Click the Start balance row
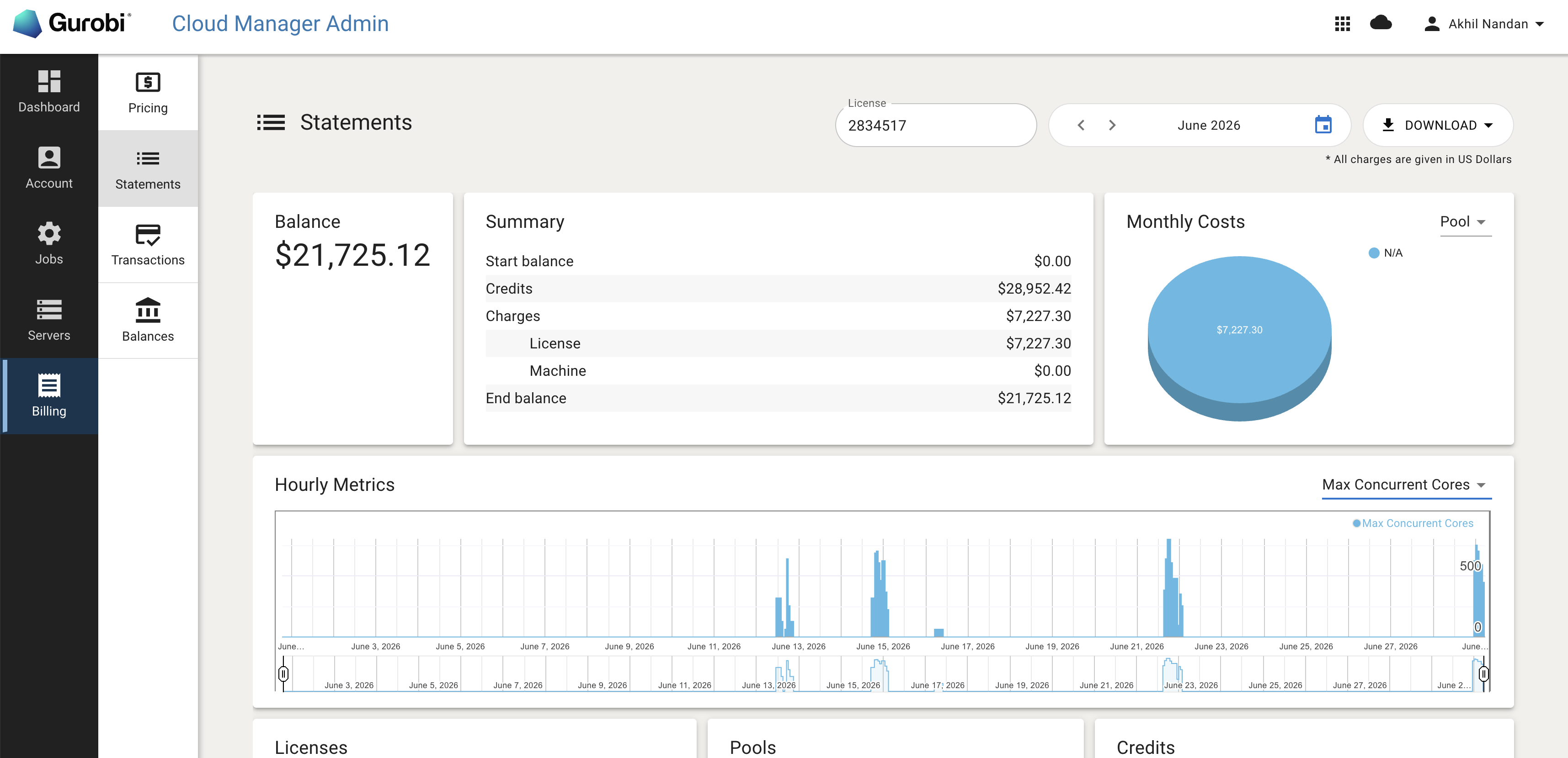 (778, 261)
